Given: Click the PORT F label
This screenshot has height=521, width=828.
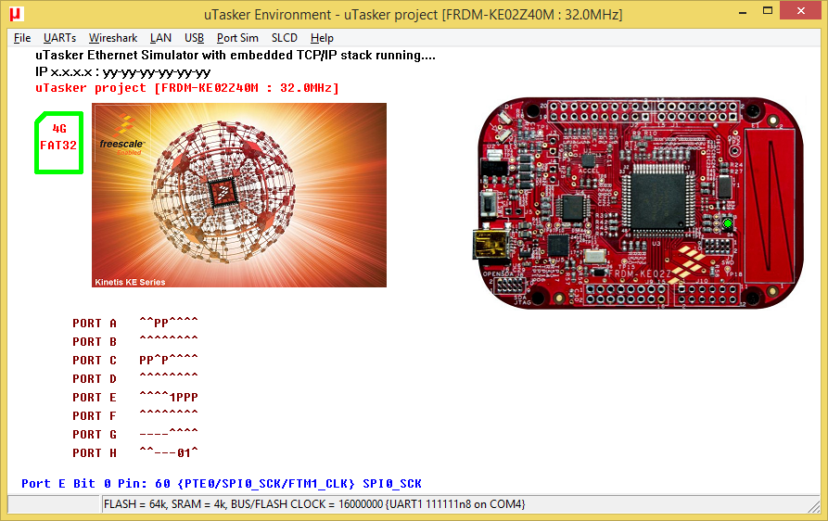Looking at the screenshot, I should coord(95,416).
